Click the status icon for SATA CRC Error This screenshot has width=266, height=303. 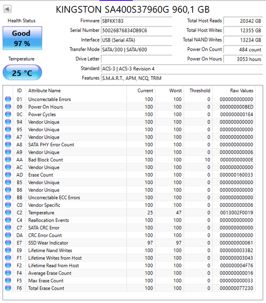(x=8, y=228)
